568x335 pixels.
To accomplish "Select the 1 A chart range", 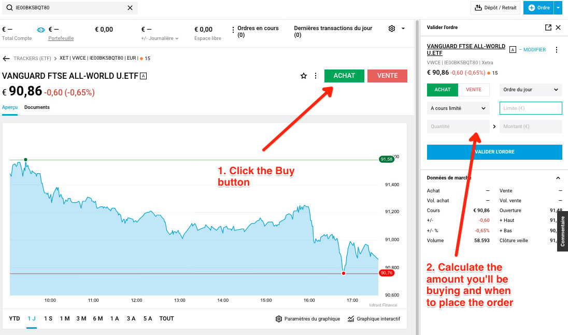I will tap(115, 319).
